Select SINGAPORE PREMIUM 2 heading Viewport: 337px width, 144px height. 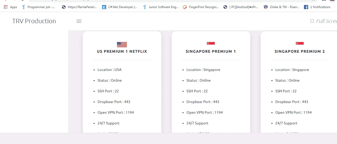pos(300,51)
